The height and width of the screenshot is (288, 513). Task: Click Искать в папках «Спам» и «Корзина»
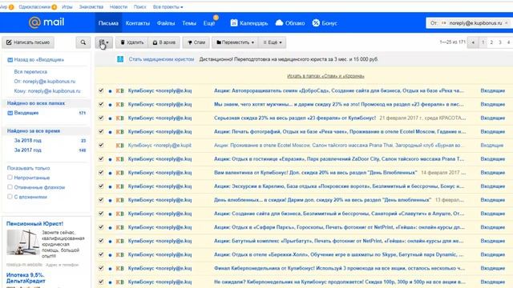coord(325,76)
